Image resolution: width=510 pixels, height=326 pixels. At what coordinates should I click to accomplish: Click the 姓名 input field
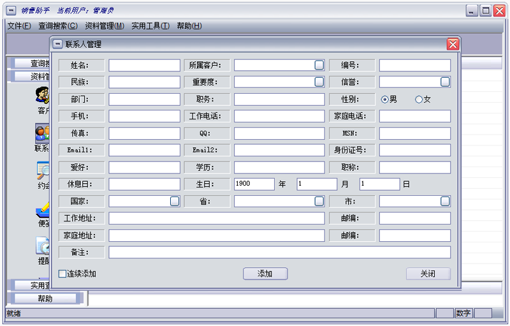[x=145, y=65]
